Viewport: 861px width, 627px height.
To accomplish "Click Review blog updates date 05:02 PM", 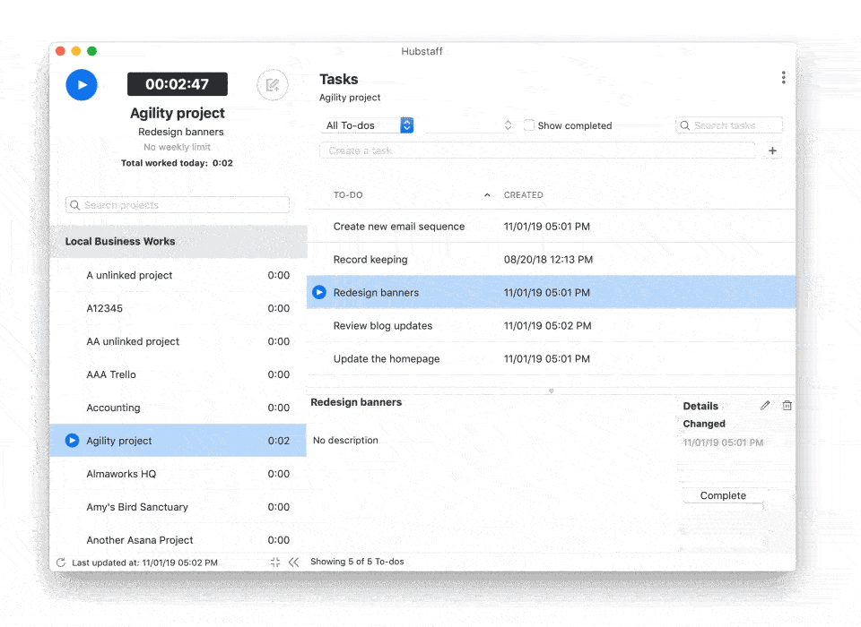I will 547,325.
